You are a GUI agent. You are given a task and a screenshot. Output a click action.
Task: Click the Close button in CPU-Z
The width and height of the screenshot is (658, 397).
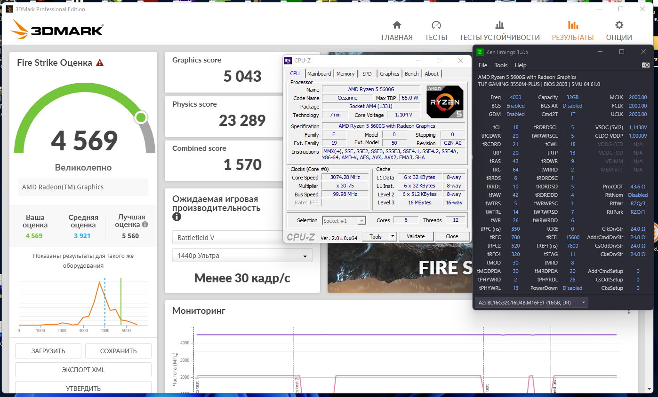(452, 236)
